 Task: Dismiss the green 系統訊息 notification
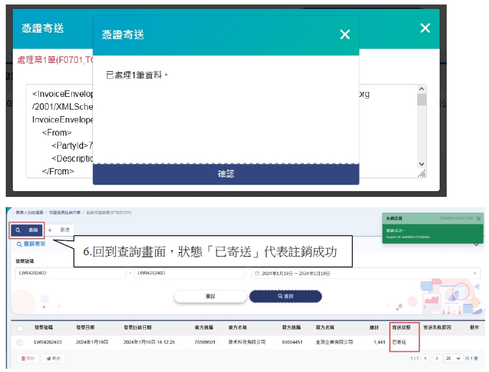click(478, 219)
